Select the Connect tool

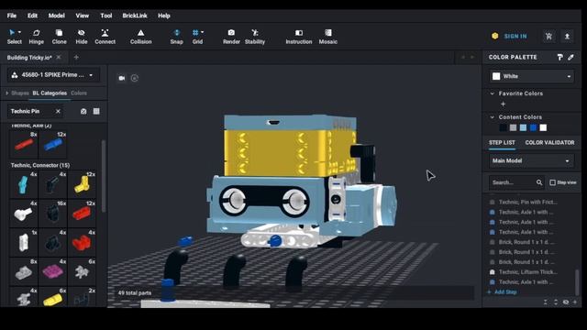105,37
